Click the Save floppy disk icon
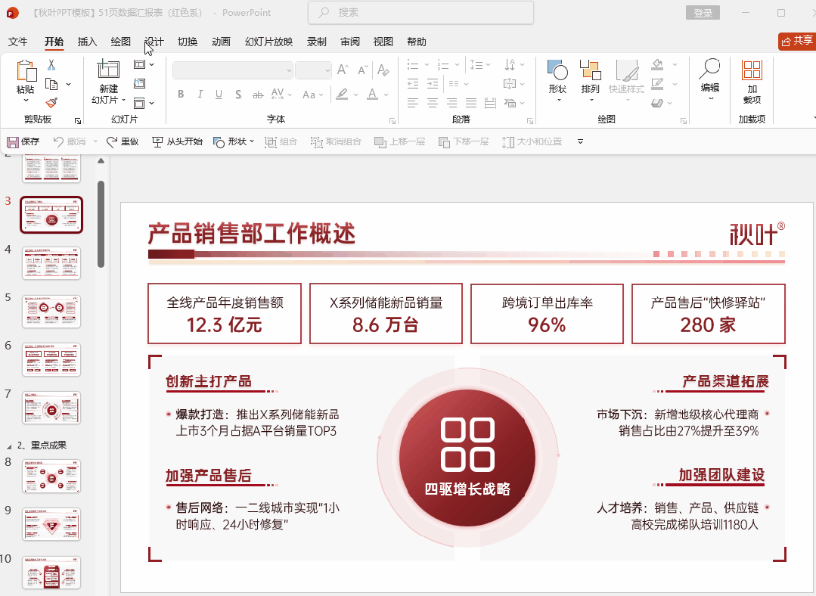Screen dimensions: 816x596 (x=13, y=141)
